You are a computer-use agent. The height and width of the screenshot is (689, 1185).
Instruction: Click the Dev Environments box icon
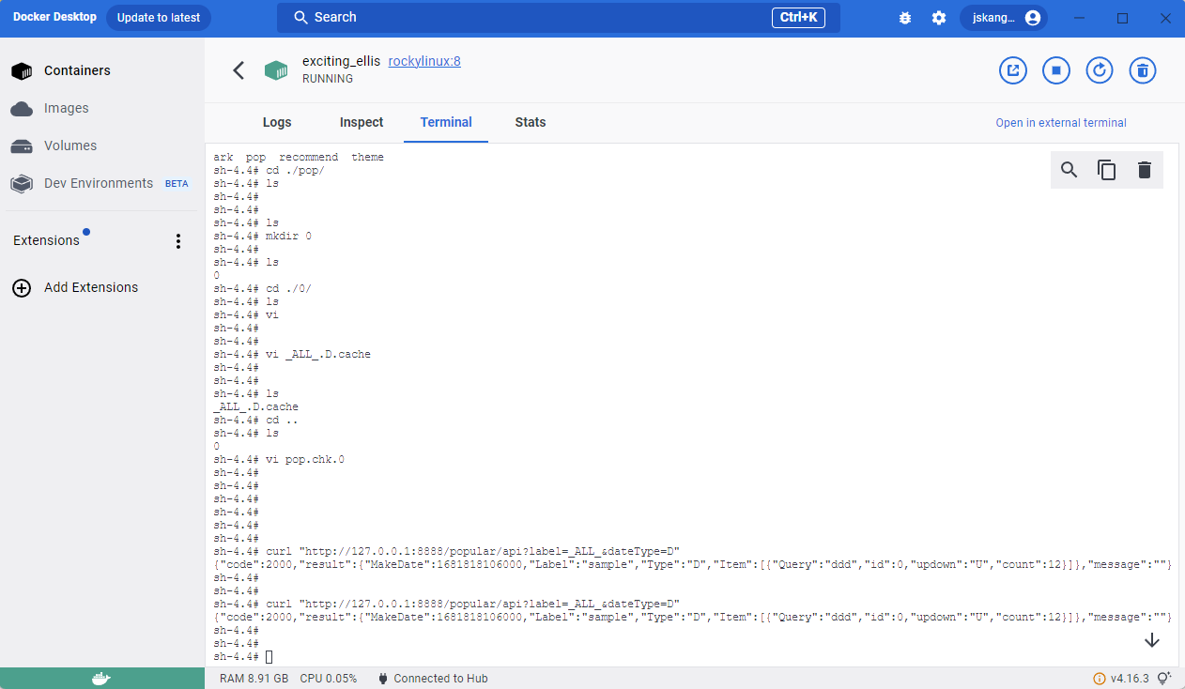[x=22, y=184]
